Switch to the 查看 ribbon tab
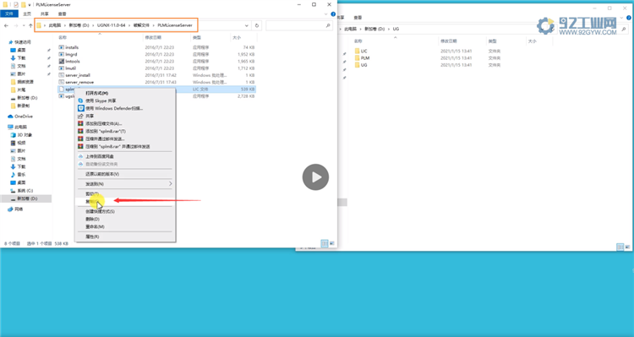Image resolution: width=634 pixels, height=337 pixels. 62,14
